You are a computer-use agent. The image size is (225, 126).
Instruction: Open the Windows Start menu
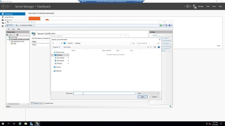click(x=3, y=124)
